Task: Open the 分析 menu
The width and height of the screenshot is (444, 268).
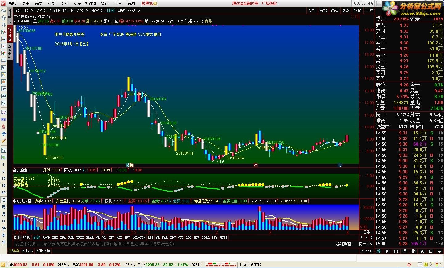Action: coord(65,3)
